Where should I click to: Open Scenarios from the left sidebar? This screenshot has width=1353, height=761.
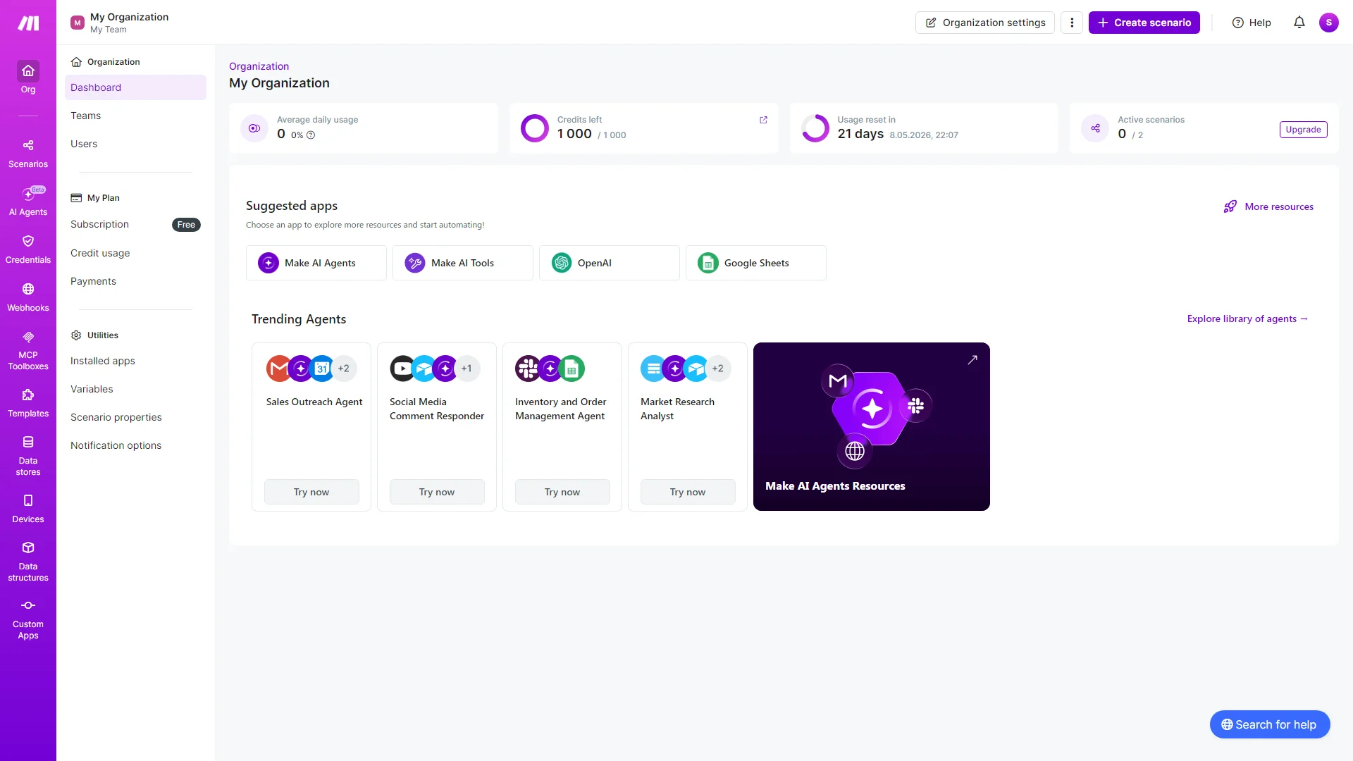click(x=28, y=153)
